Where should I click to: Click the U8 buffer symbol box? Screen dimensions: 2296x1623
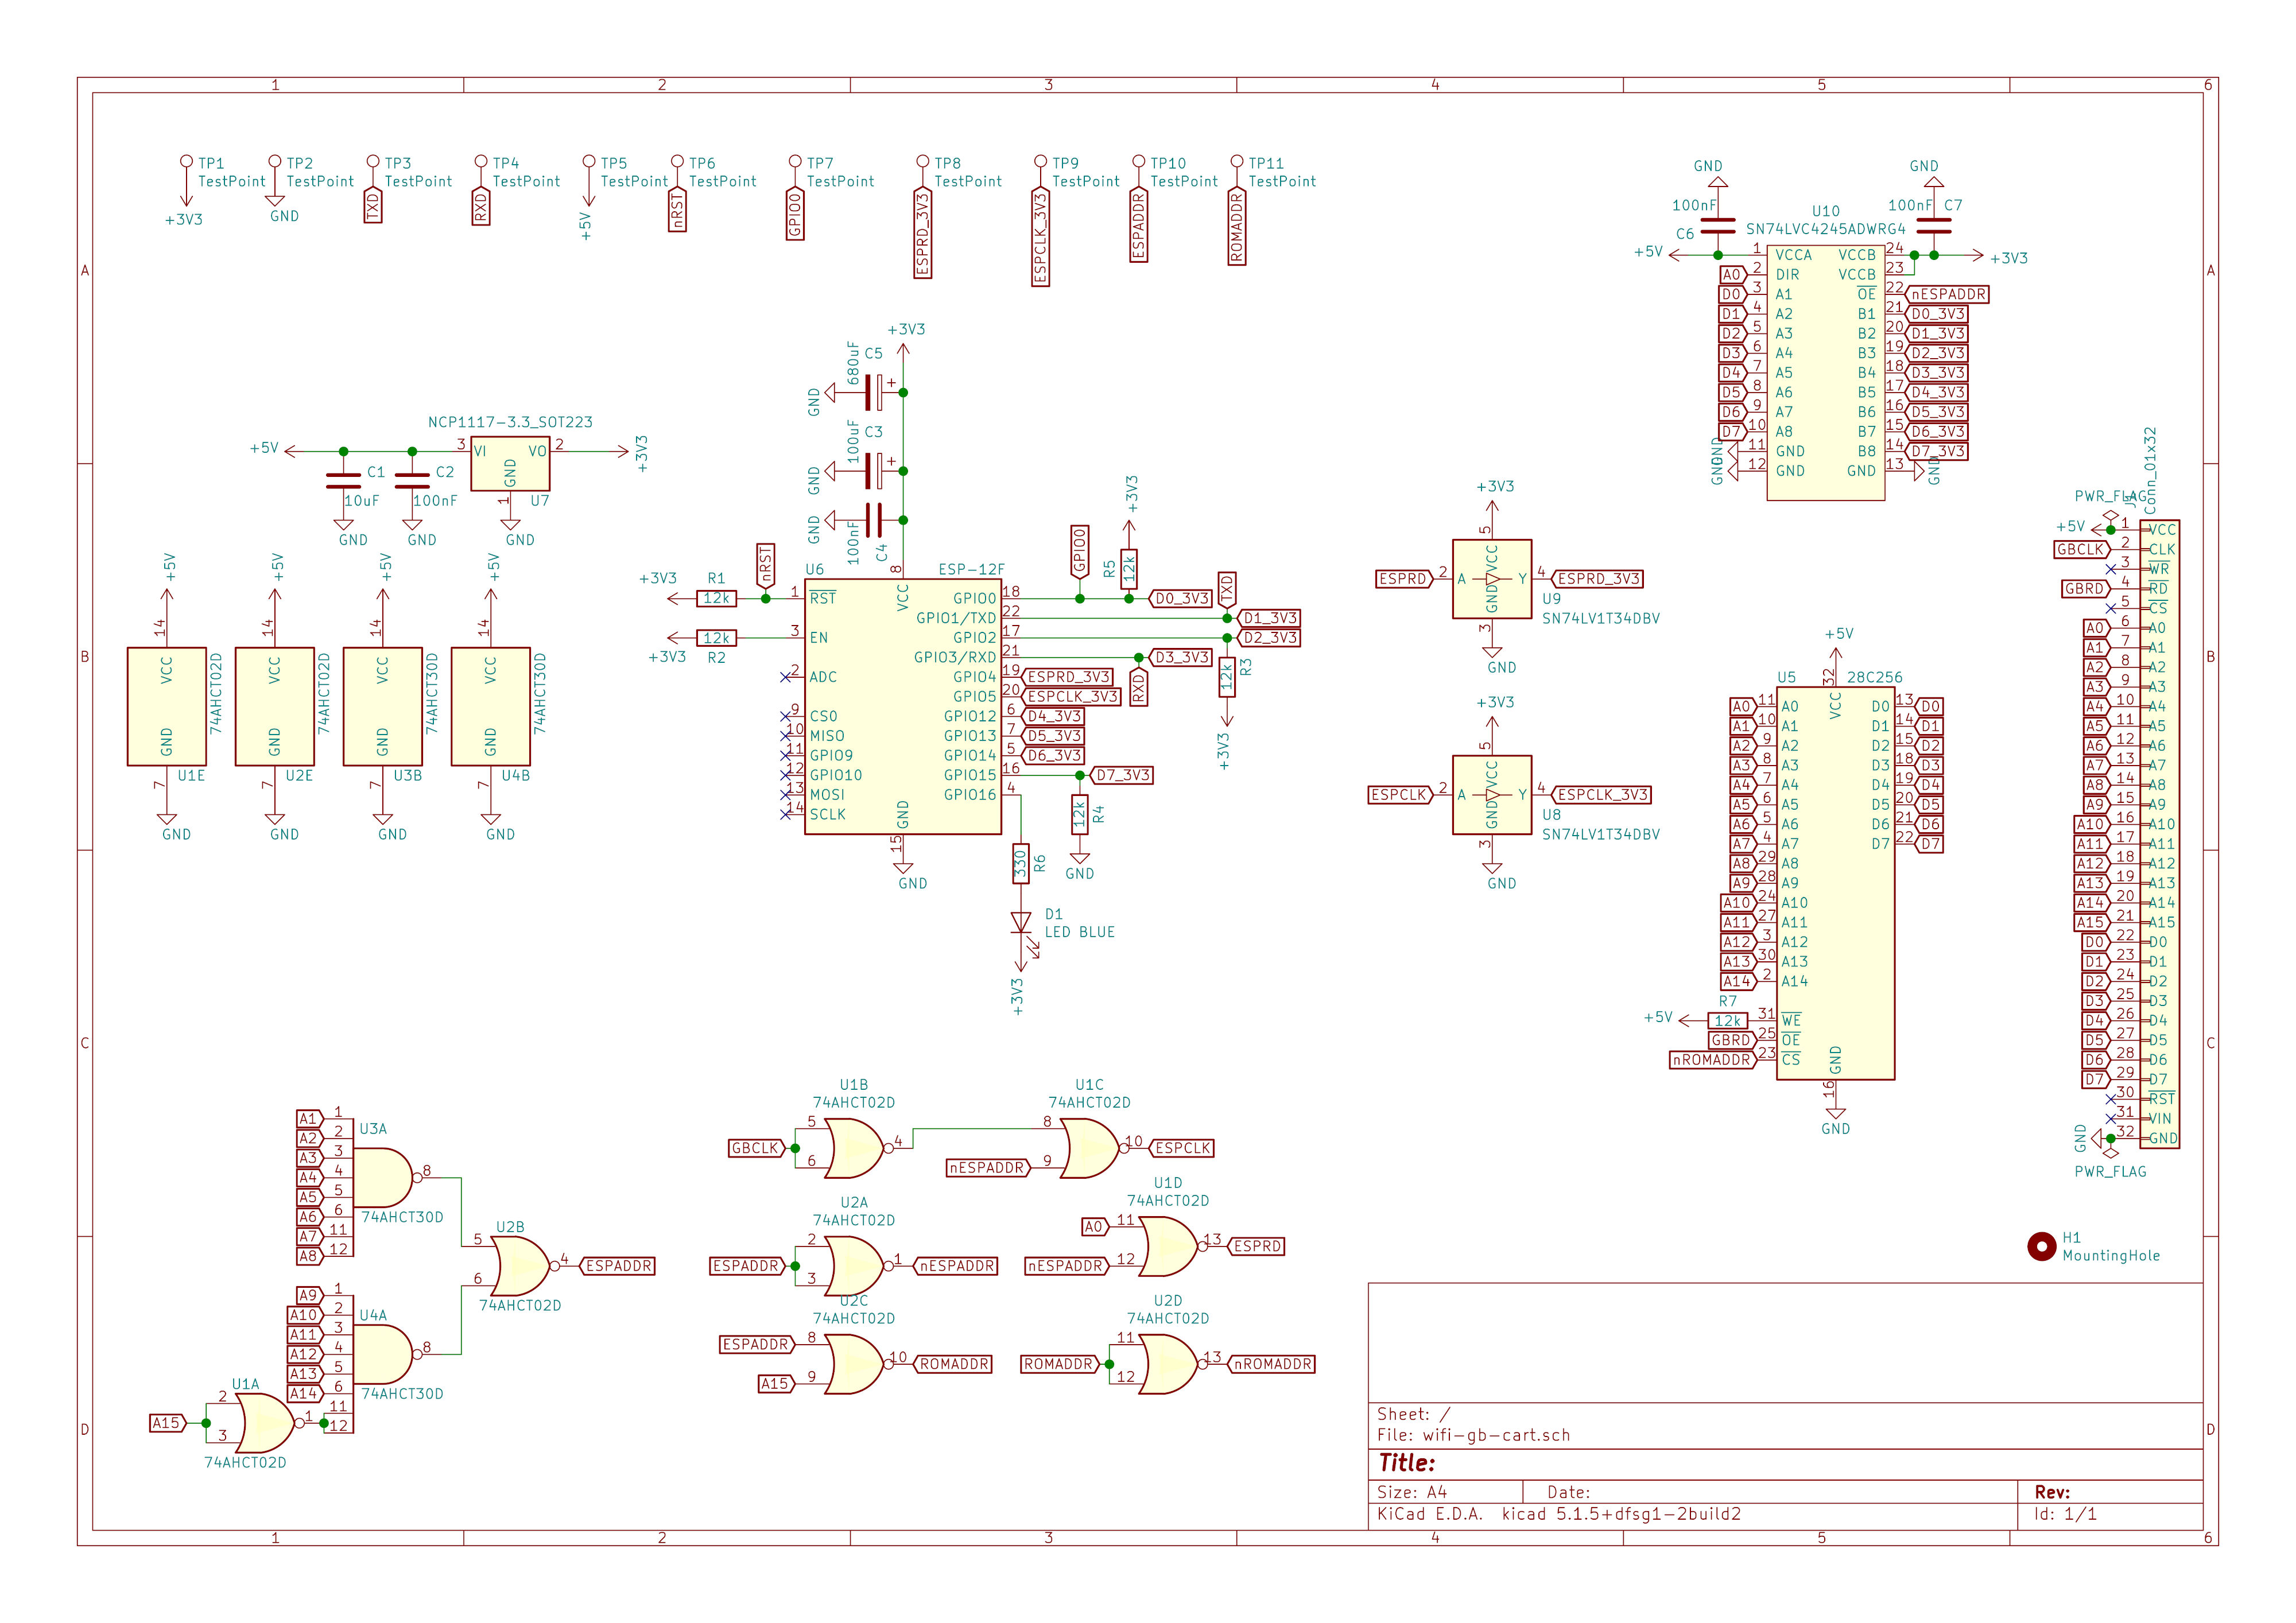click(x=1492, y=795)
